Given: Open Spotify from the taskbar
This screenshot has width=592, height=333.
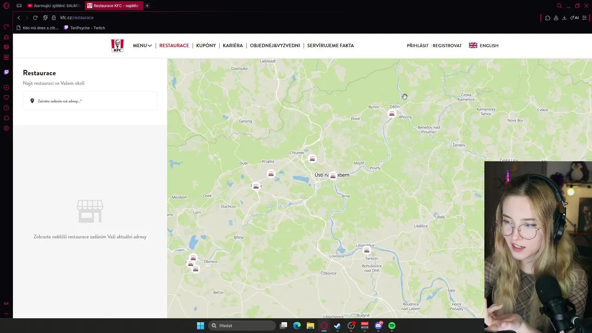Looking at the screenshot, I should coord(392,326).
